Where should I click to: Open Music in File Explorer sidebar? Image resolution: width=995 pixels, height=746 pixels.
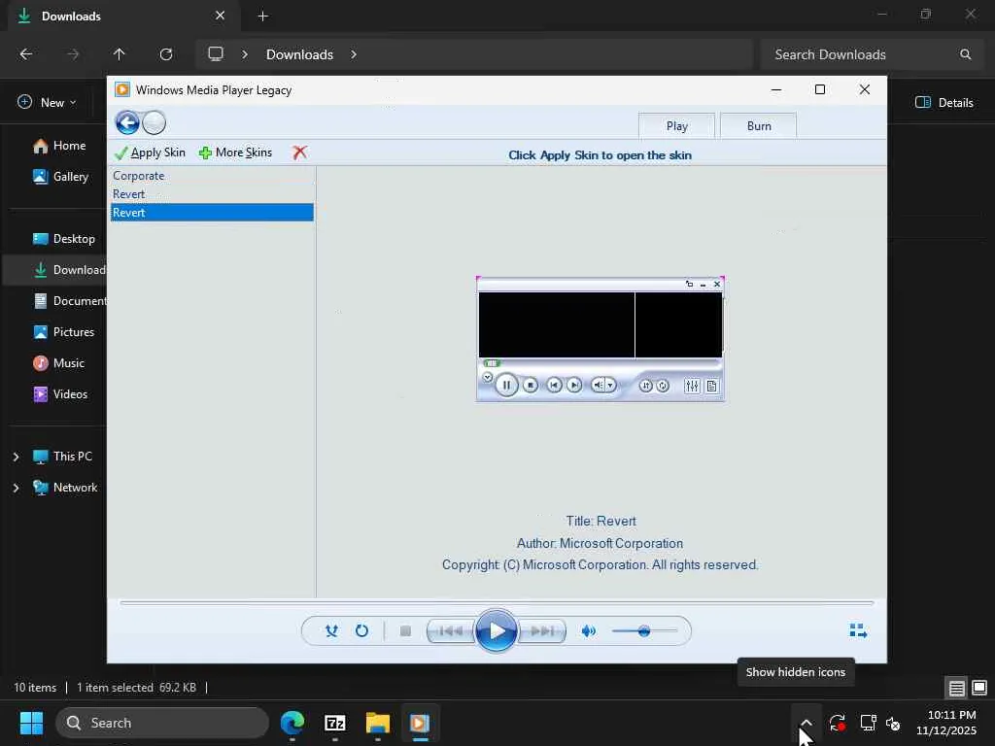[58, 363]
